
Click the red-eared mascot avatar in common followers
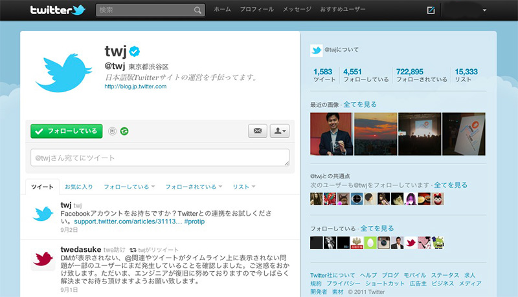(x=438, y=199)
